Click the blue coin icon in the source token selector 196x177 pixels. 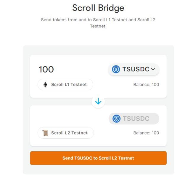tap(116, 70)
